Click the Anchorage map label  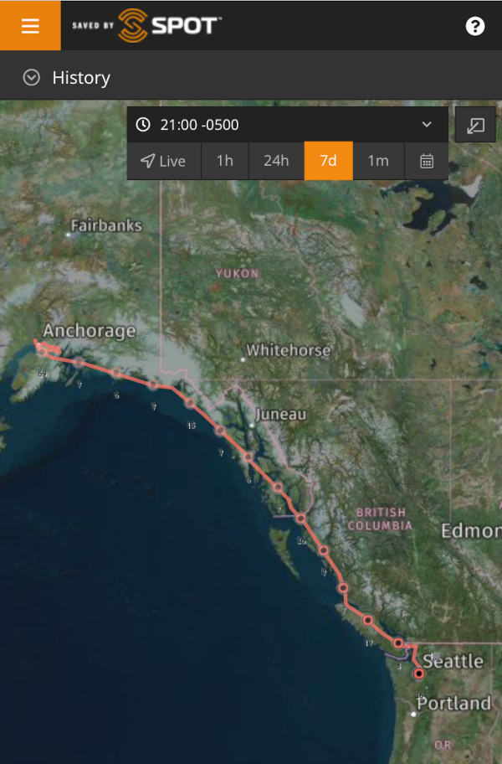[x=90, y=330]
